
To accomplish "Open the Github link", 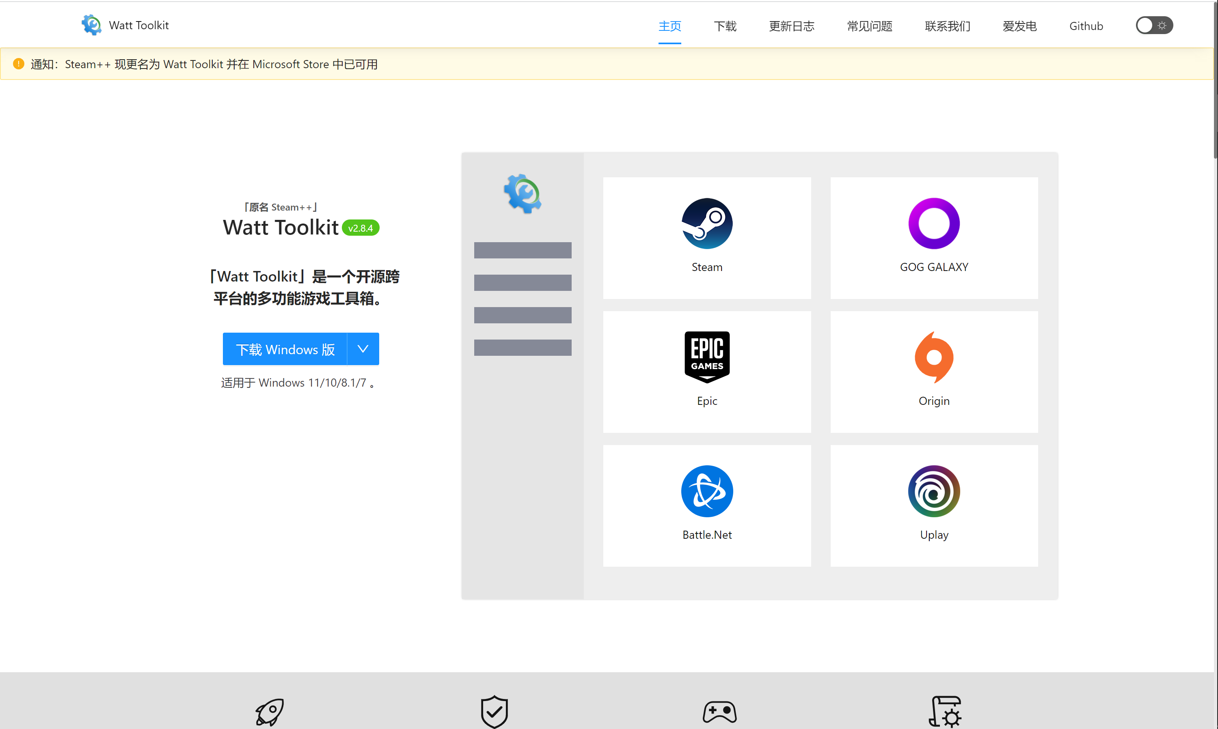I will tap(1086, 26).
